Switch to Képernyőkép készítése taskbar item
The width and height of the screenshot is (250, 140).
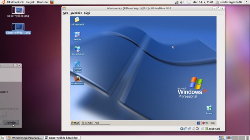tap(62, 138)
